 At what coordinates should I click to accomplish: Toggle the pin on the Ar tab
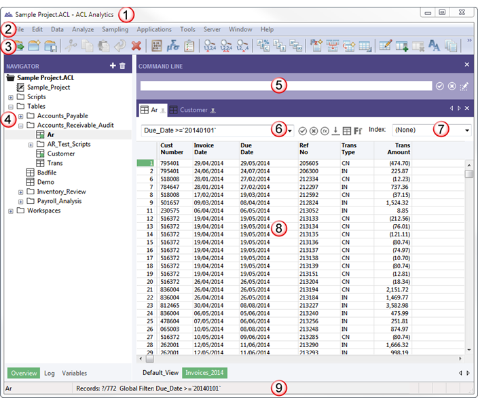click(163, 110)
